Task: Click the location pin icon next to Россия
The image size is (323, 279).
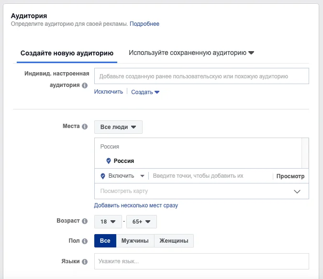Action: (x=109, y=161)
